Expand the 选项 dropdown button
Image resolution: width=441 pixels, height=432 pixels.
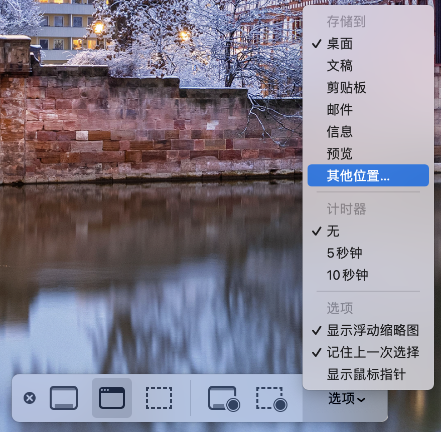coord(346,398)
